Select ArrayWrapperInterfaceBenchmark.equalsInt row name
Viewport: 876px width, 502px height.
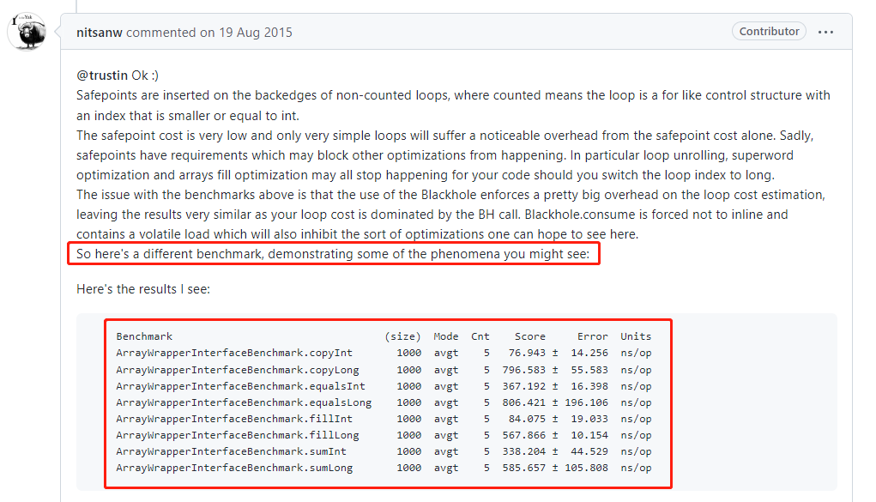[x=240, y=385]
